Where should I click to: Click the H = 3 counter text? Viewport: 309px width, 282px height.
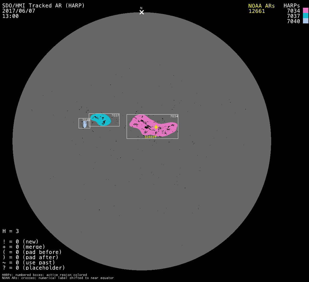click(11, 231)
